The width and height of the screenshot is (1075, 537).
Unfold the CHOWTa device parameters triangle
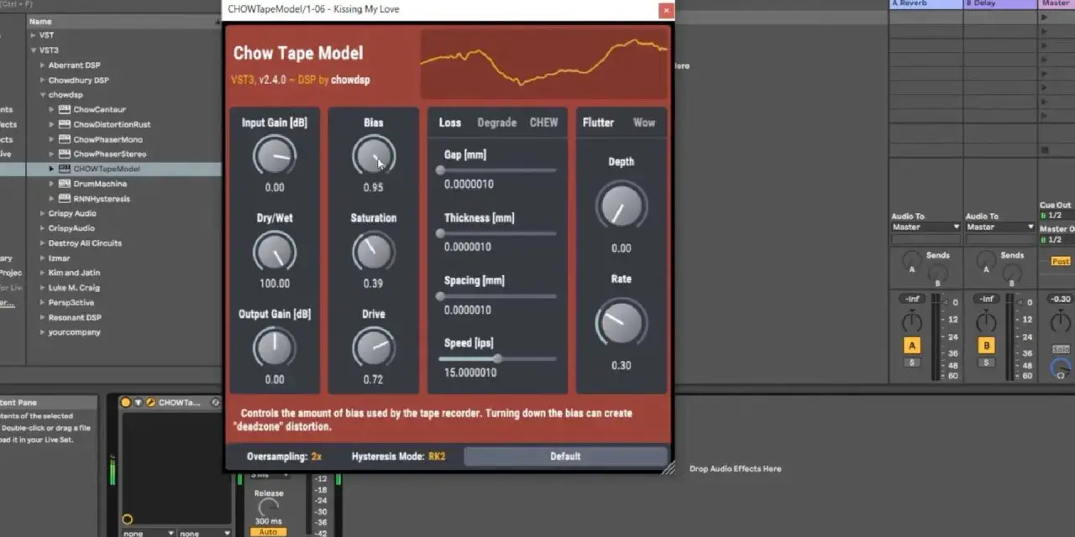tap(138, 403)
